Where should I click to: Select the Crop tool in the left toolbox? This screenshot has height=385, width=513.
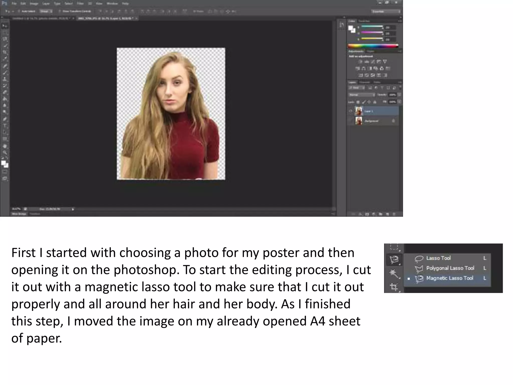pos(5,52)
